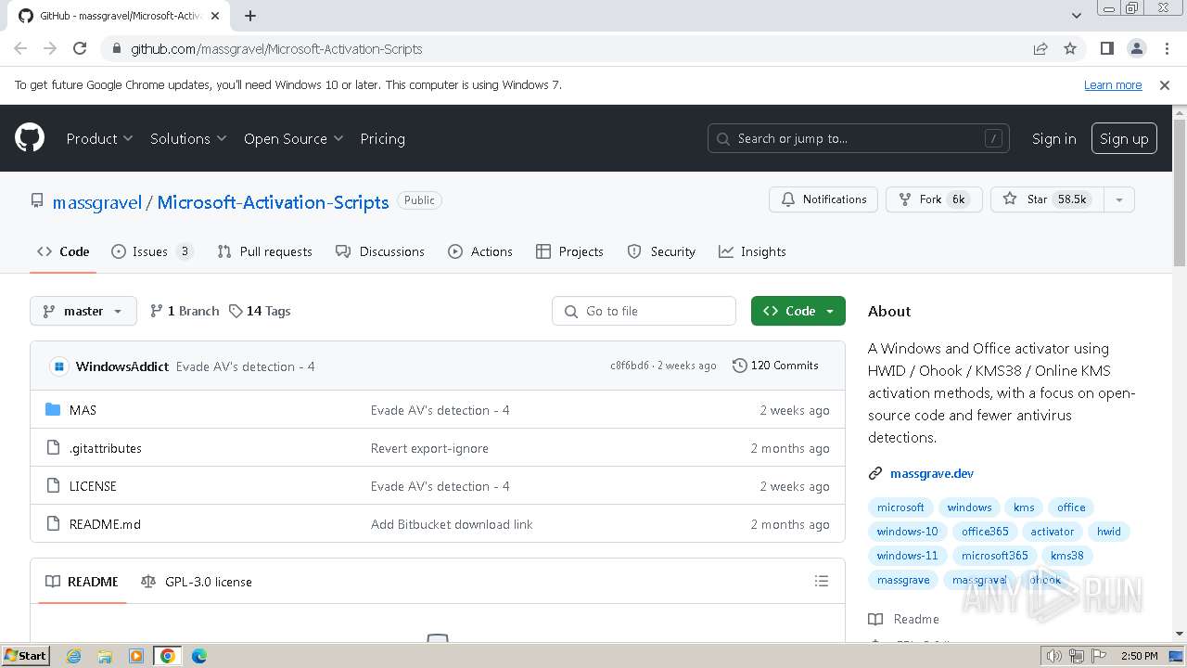Open the 120 Commits history
The width and height of the screenshot is (1187, 668).
(x=775, y=366)
